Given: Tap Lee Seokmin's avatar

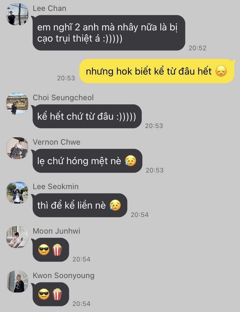Looking at the screenshot, I should [x=17, y=193].
